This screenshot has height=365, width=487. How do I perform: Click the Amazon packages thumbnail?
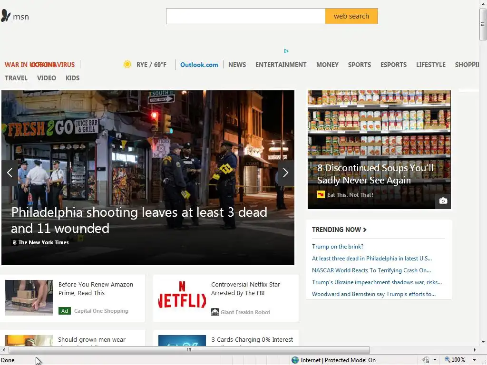(x=29, y=298)
